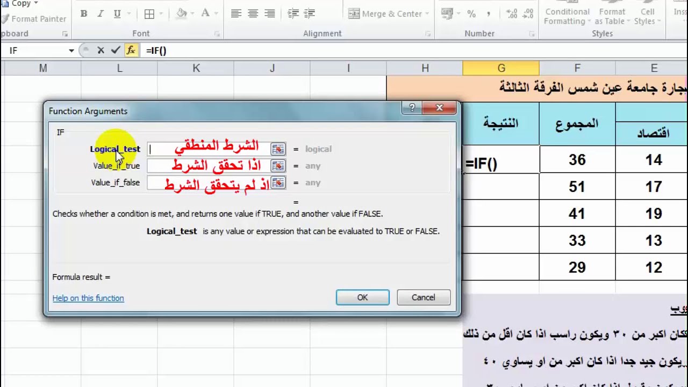Open Font dialog launcher
This screenshot has height=387, width=688.
tap(217, 34)
